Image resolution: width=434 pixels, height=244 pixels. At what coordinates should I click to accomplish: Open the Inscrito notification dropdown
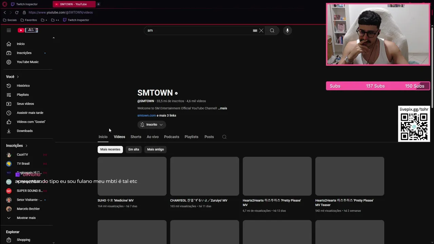tap(152, 125)
